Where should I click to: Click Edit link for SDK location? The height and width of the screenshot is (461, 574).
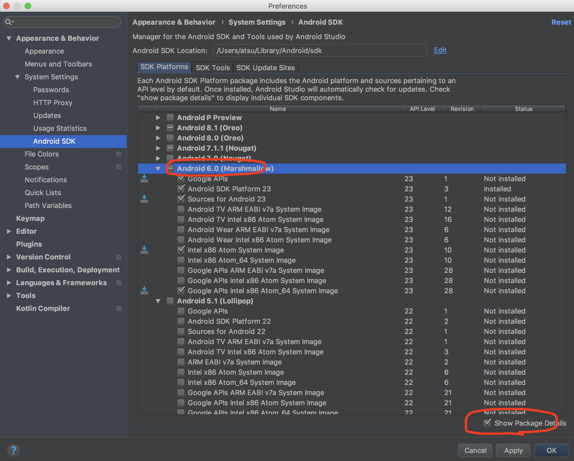440,50
